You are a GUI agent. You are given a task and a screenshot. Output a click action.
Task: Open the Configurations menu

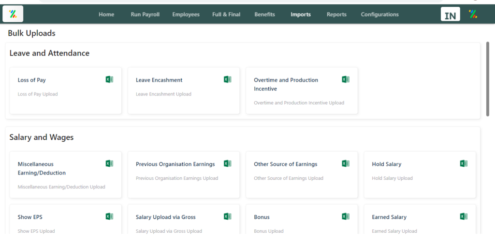point(380,14)
